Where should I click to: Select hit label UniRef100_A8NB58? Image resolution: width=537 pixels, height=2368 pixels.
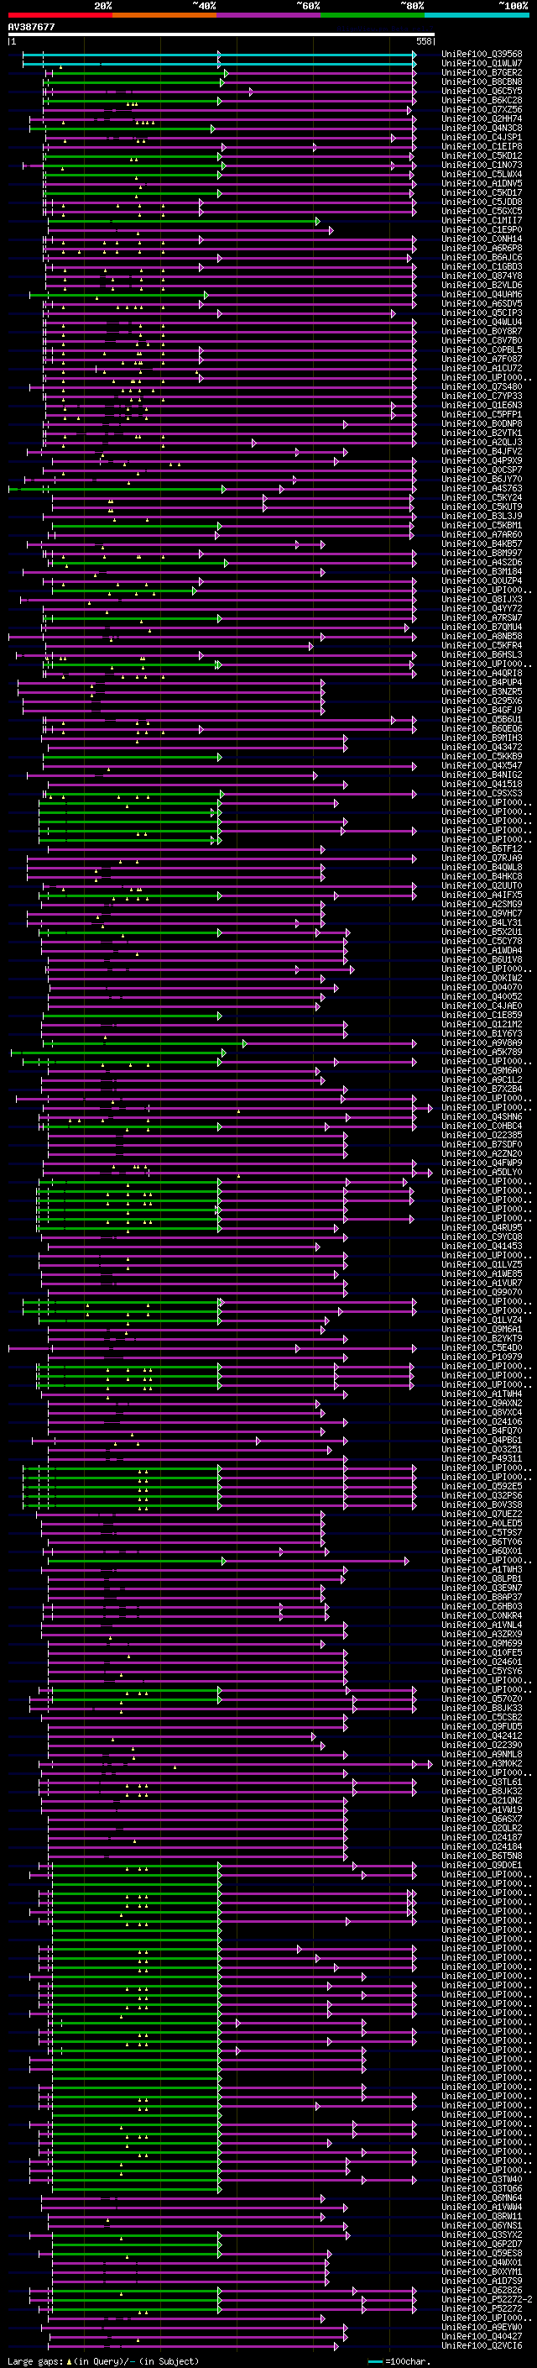coord(481,636)
